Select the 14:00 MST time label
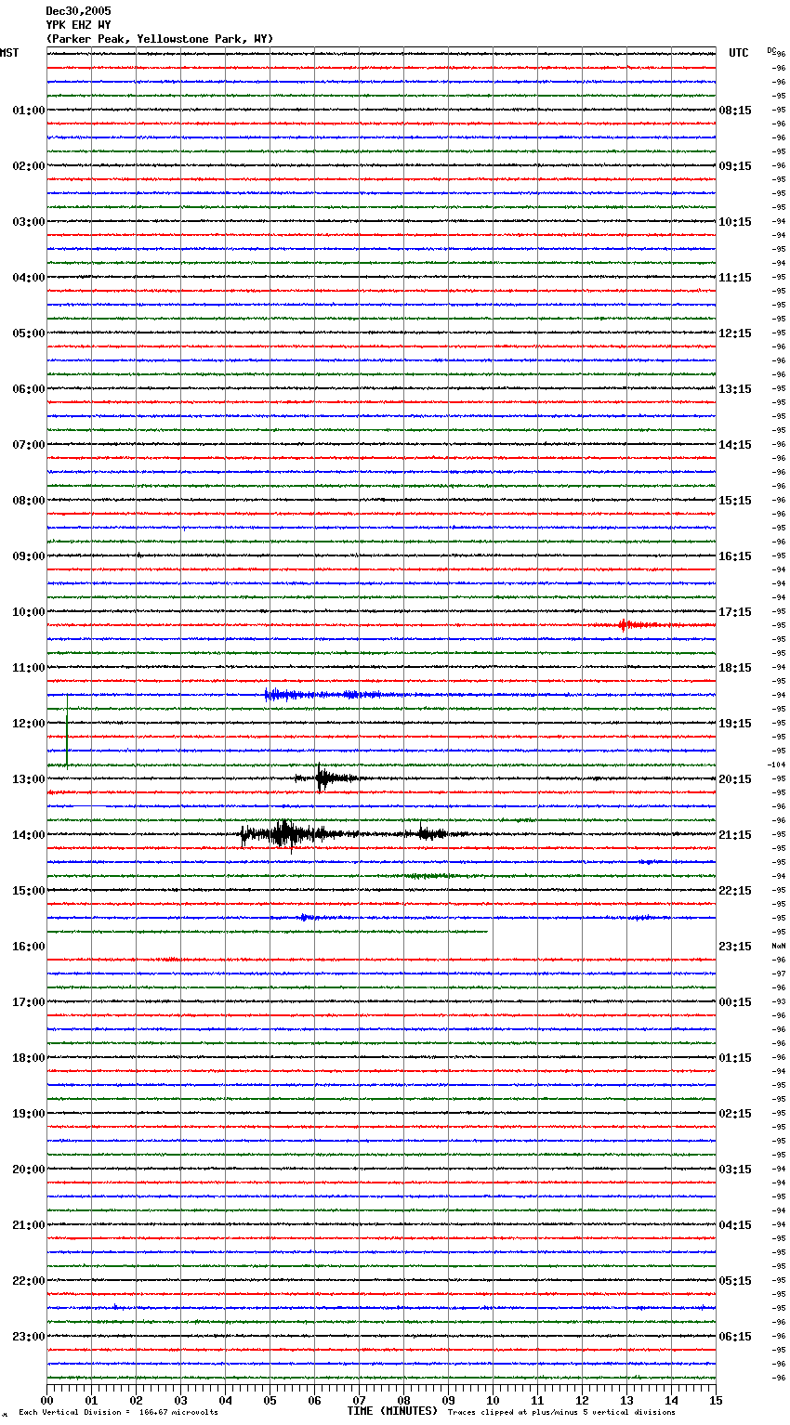The height and width of the screenshot is (1425, 790). coord(29,835)
